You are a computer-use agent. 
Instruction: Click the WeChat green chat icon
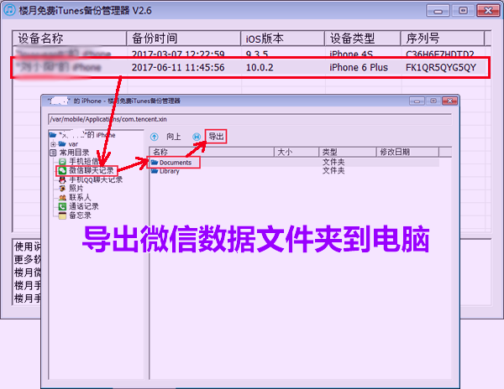(x=62, y=171)
